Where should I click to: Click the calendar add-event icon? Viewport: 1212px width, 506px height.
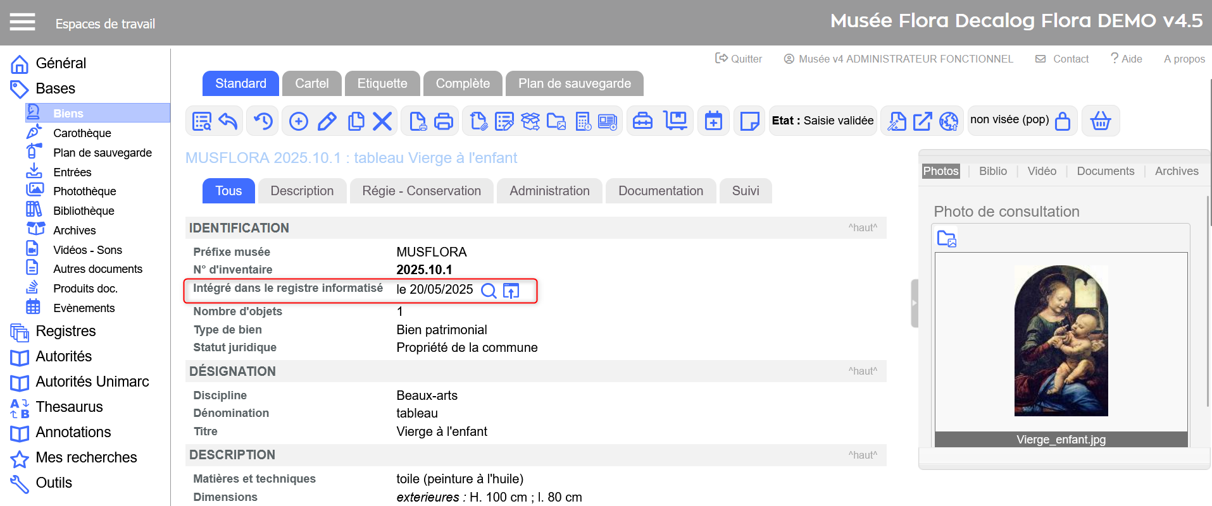pyautogui.click(x=713, y=121)
